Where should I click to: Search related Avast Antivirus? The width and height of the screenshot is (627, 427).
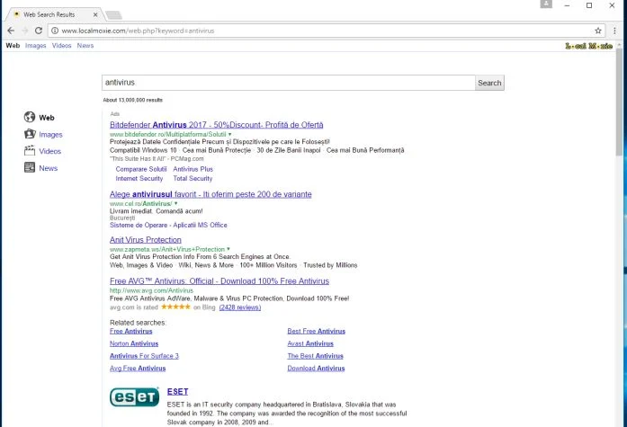(x=310, y=343)
